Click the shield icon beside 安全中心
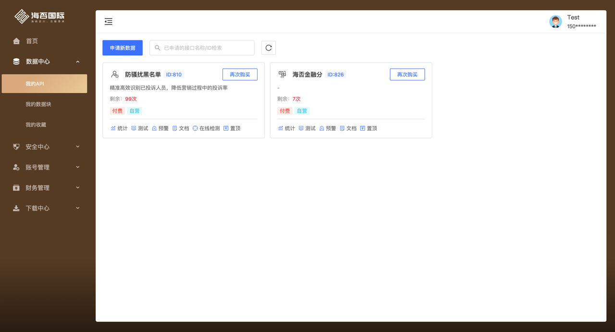Viewport: 615px width, 332px height. pyautogui.click(x=16, y=147)
